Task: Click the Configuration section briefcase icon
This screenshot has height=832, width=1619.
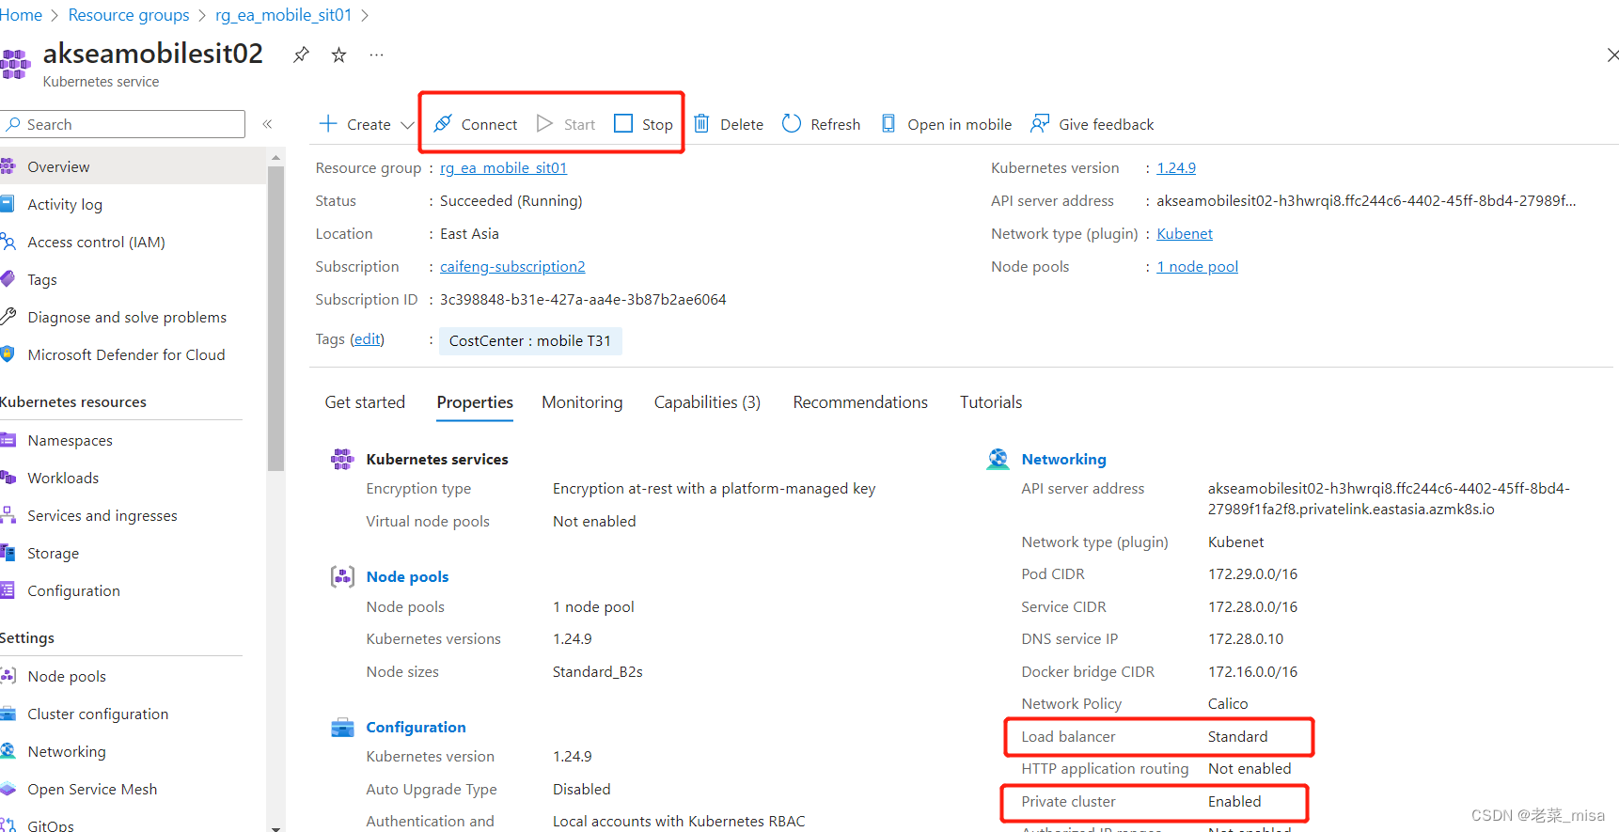Action: [x=342, y=727]
